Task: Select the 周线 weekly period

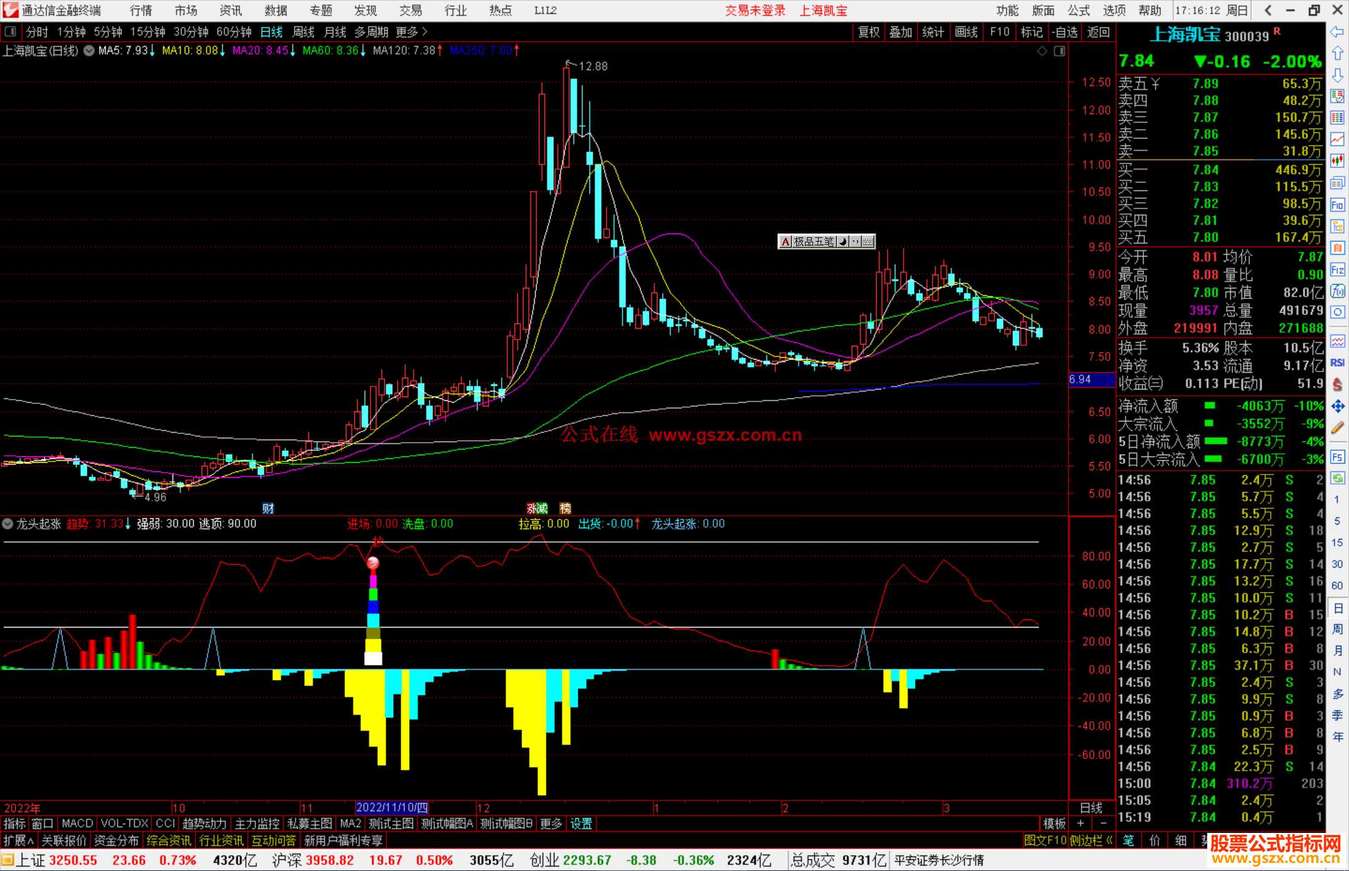Action: [x=304, y=32]
